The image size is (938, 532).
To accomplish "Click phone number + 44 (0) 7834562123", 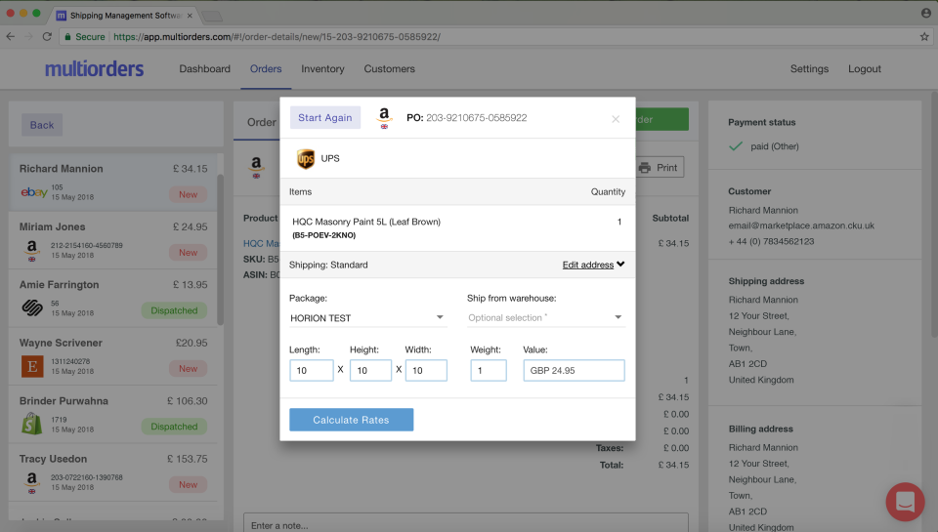I will [771, 241].
